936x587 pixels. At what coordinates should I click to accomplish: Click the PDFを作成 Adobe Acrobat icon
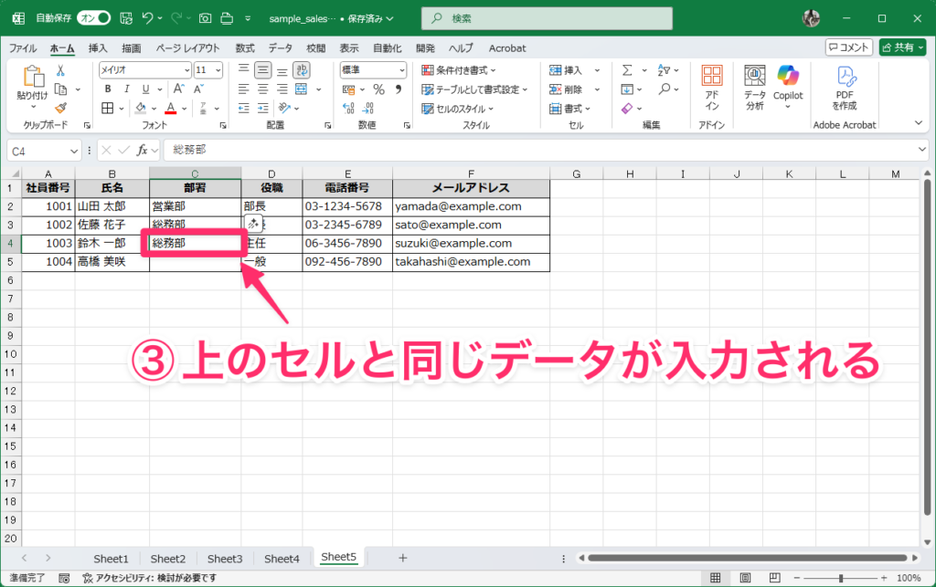845,88
